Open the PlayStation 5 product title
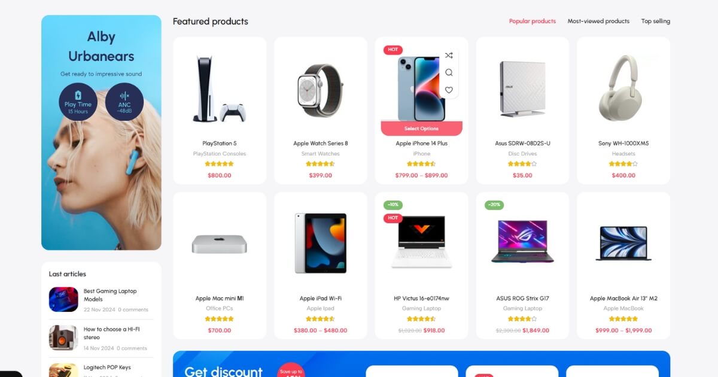Image resolution: width=718 pixels, height=377 pixels. pos(220,144)
